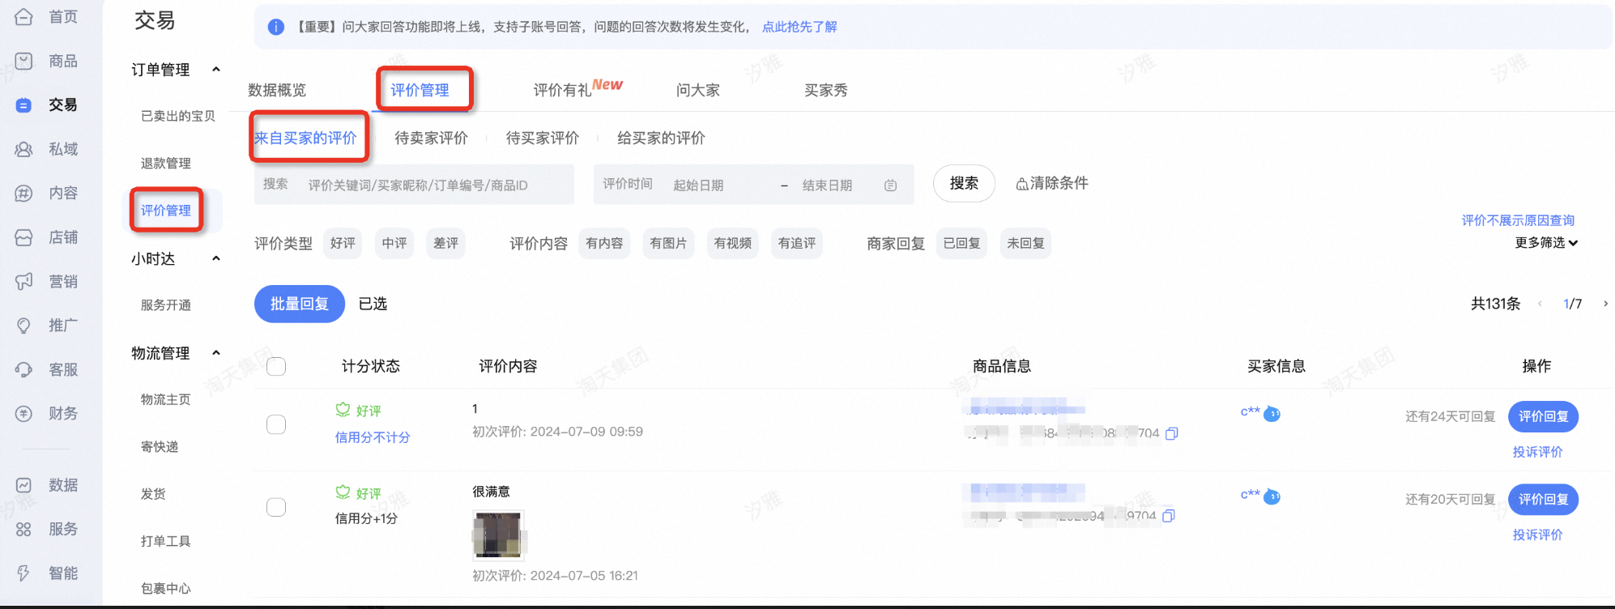Tick checkbox for review dated 2024-07-09
The width and height of the screenshot is (1615, 609).
coord(276,424)
